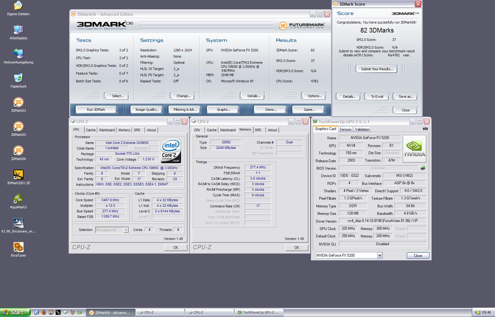This screenshot has width=495, height=317.
Task: Open the Sensors tab in GPU-Z
Action: point(345,129)
